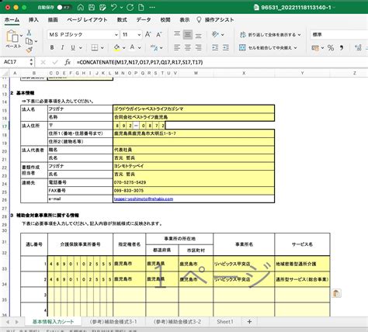Click in the formula bar text
The image size is (368, 332).
pos(140,62)
